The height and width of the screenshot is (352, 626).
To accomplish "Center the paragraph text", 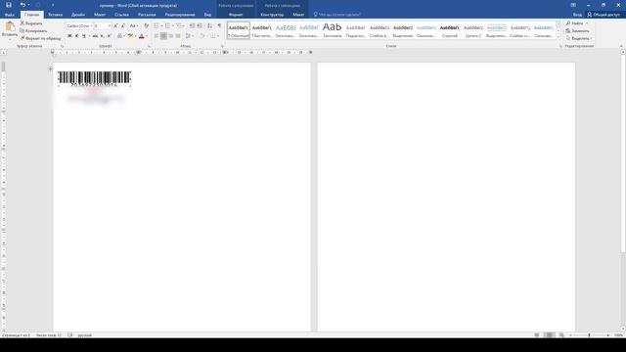I will (x=163, y=36).
